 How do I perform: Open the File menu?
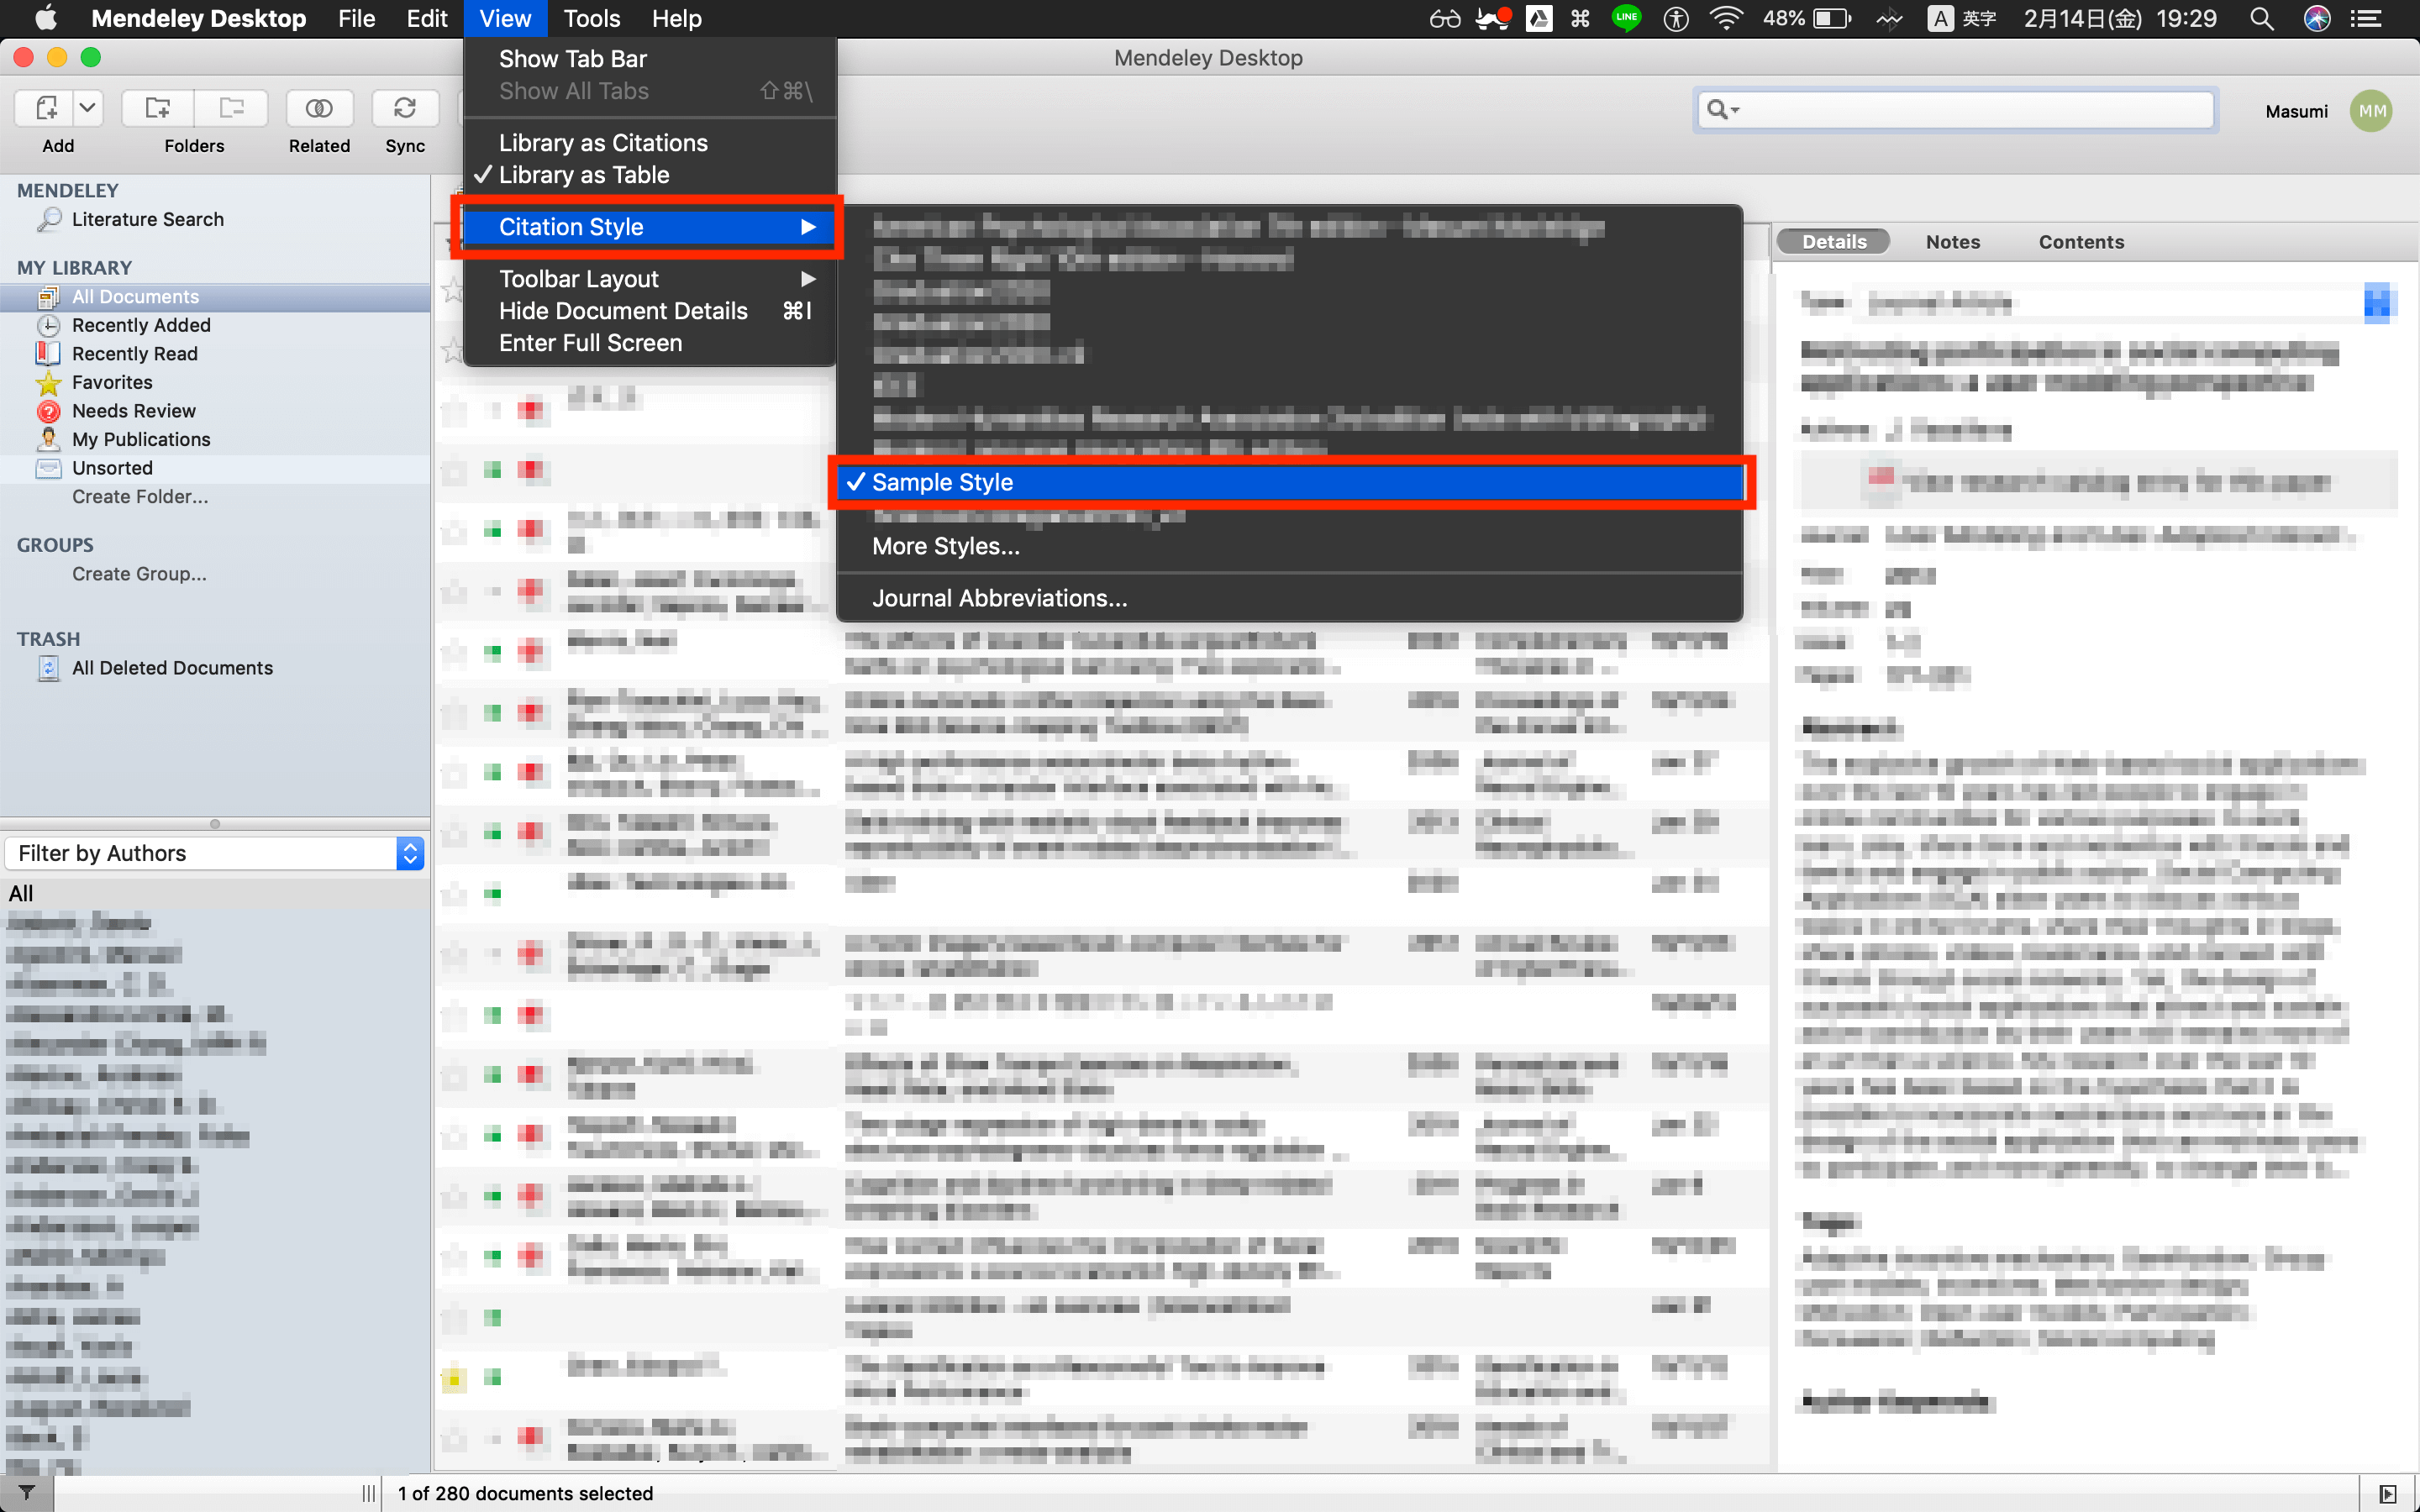(356, 18)
